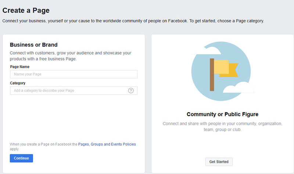
Task: Select the 'Community or Public Figure' heading
Action: tap(222, 114)
